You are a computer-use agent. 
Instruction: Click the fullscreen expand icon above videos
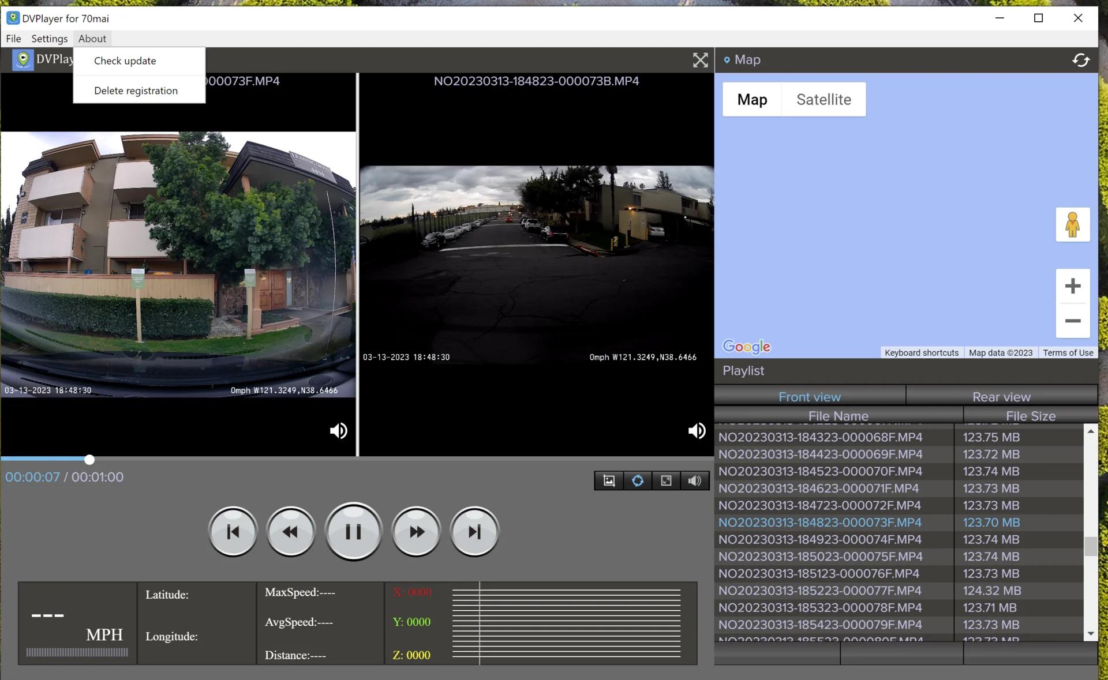point(700,60)
